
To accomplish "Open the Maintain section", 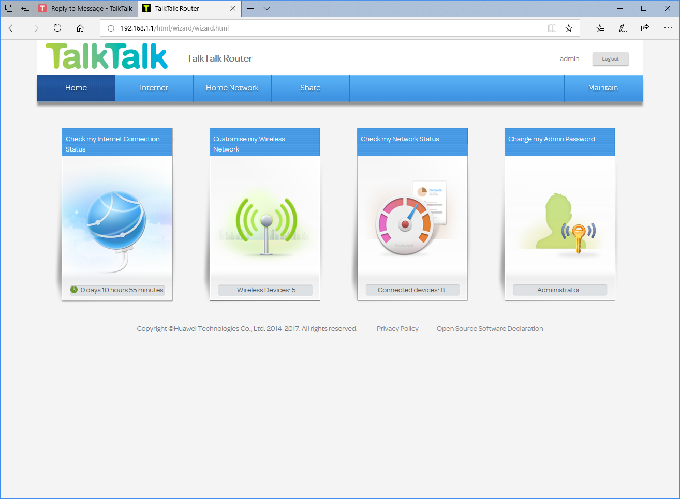I will [x=603, y=88].
